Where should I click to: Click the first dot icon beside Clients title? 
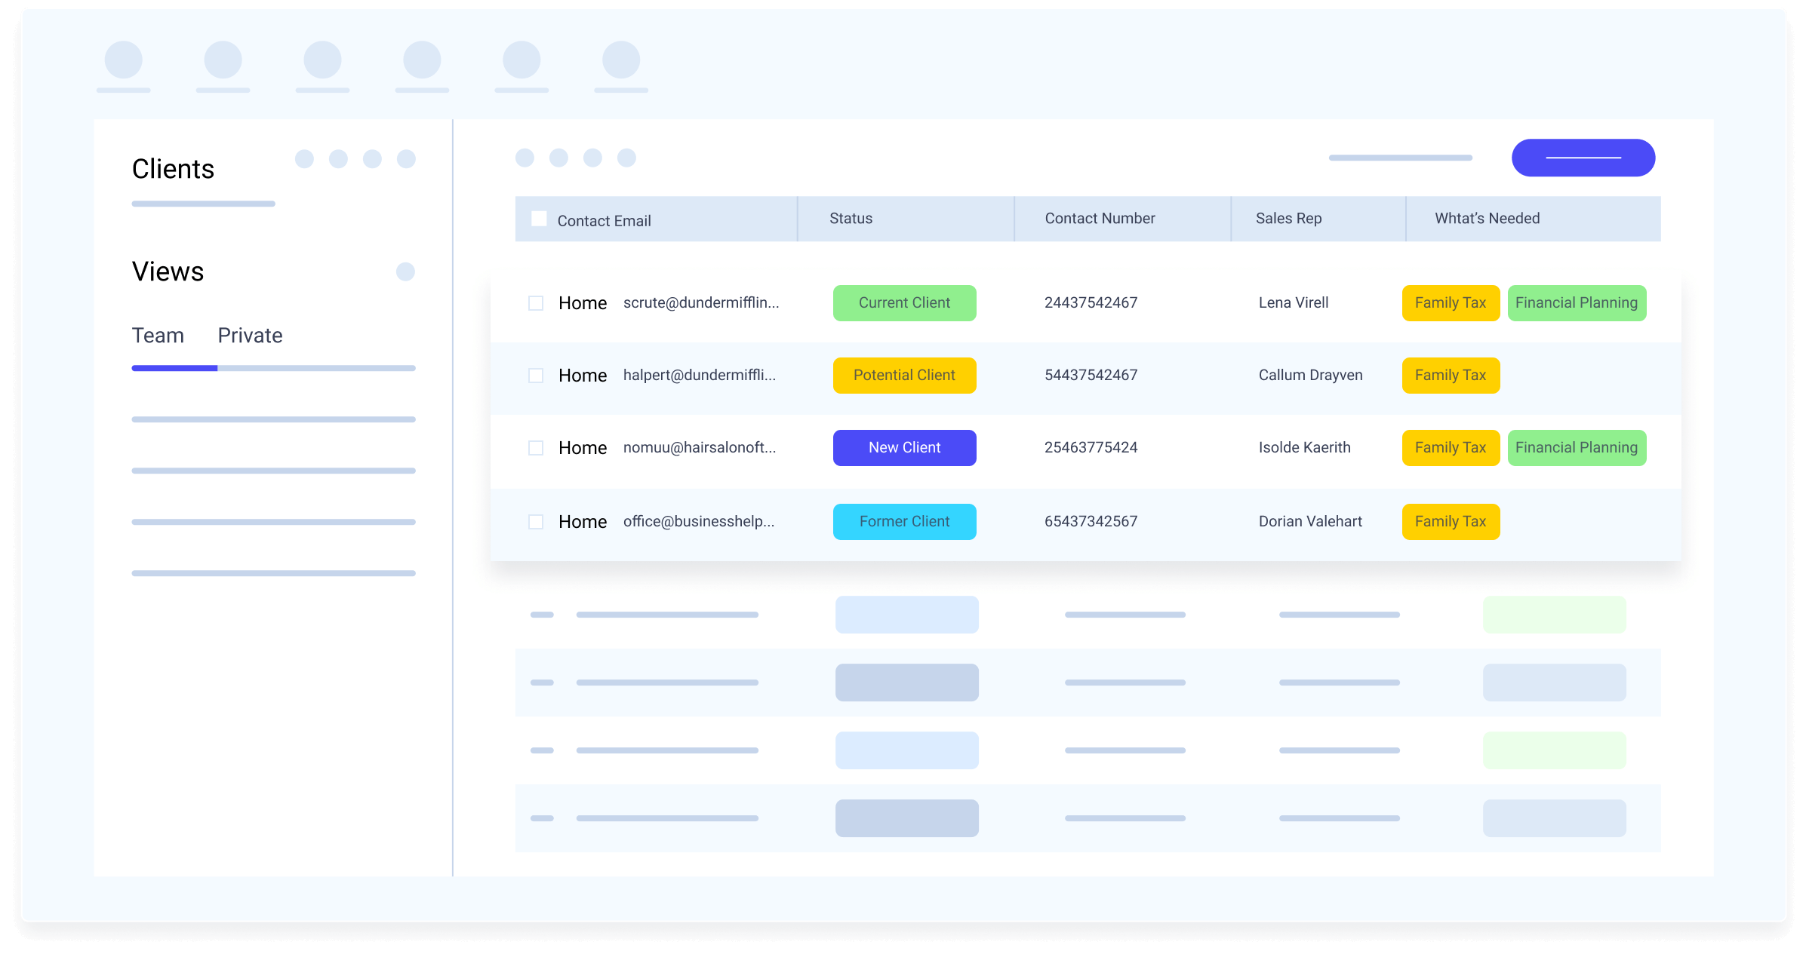tap(304, 159)
